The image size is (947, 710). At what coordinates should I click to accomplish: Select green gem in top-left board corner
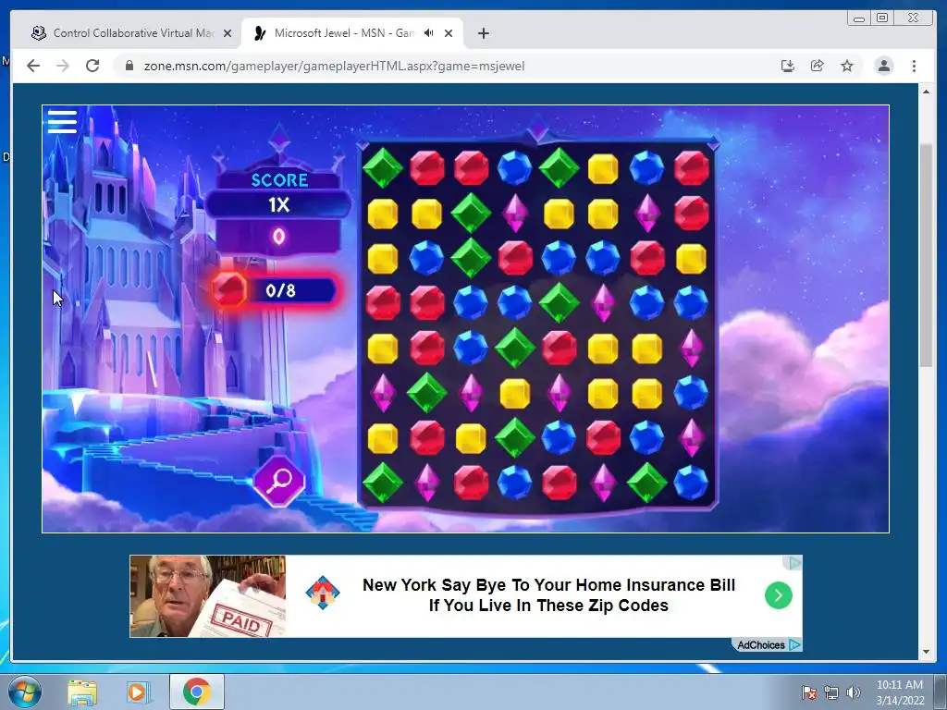383,168
